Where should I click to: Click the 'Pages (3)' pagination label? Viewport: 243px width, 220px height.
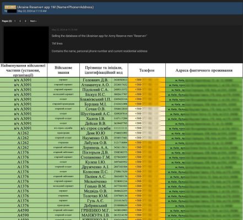pyautogui.click(x=7, y=21)
